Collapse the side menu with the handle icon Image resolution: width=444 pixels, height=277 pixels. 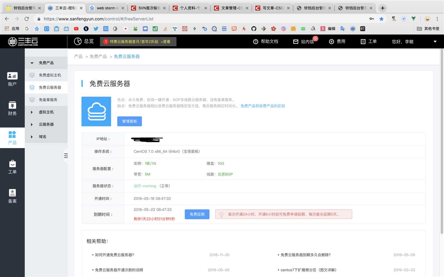point(66,156)
